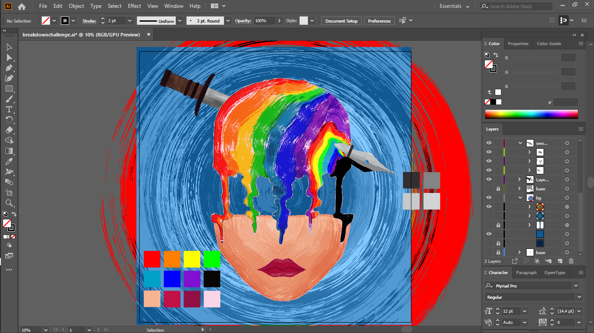Viewport: 594px width, 333px height.
Task: Select the Curvature tool
Action: [x=9, y=78]
